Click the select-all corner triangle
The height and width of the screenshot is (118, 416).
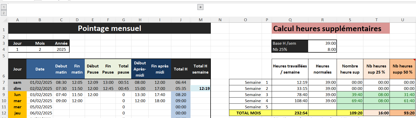4,20
